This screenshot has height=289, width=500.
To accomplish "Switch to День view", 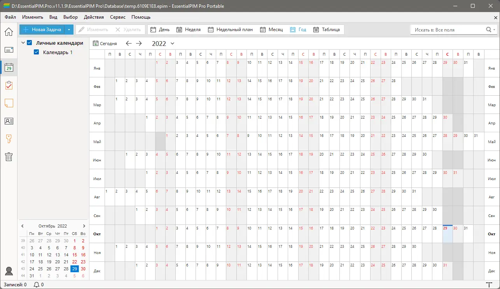I will coord(160,30).
